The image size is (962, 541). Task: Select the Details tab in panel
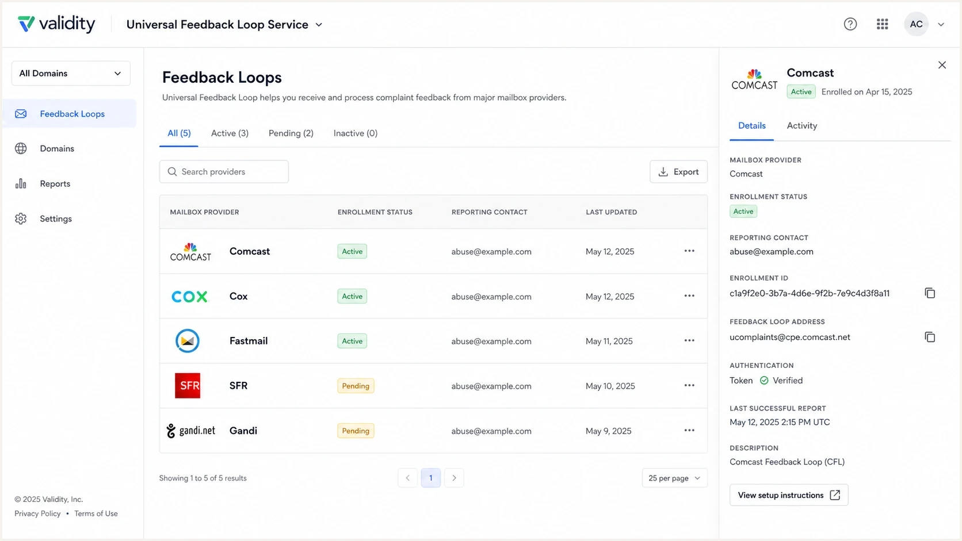(752, 126)
